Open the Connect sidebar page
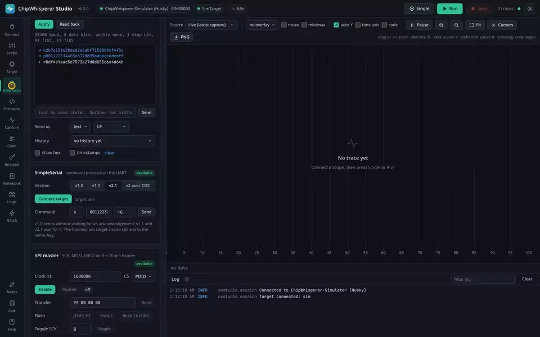The height and width of the screenshot is (337, 540). 12,30
